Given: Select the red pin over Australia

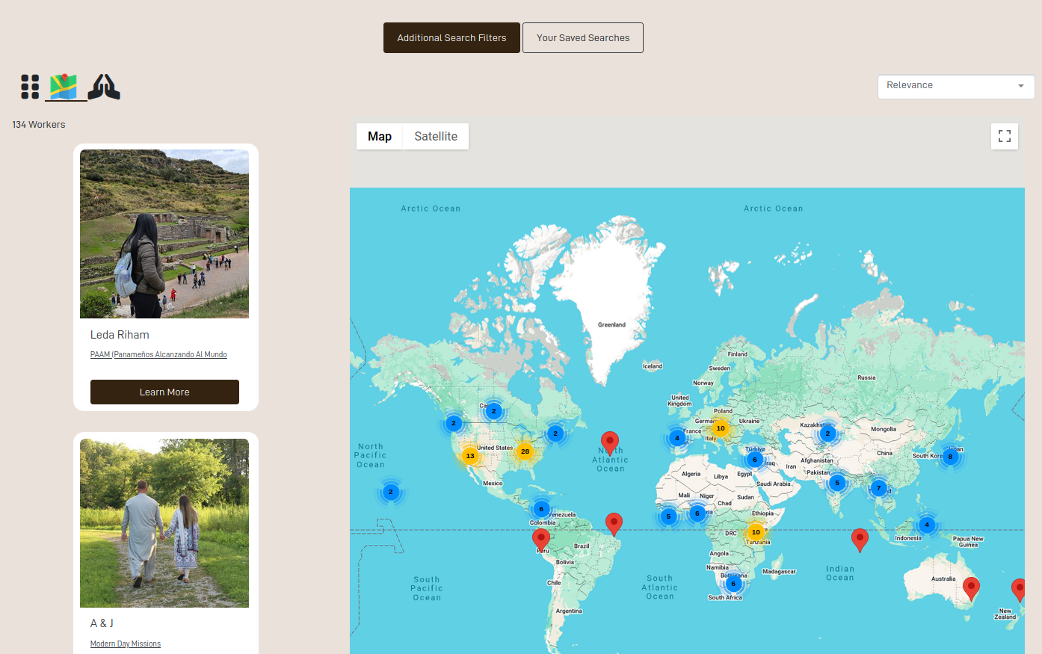Looking at the screenshot, I should [x=971, y=588].
